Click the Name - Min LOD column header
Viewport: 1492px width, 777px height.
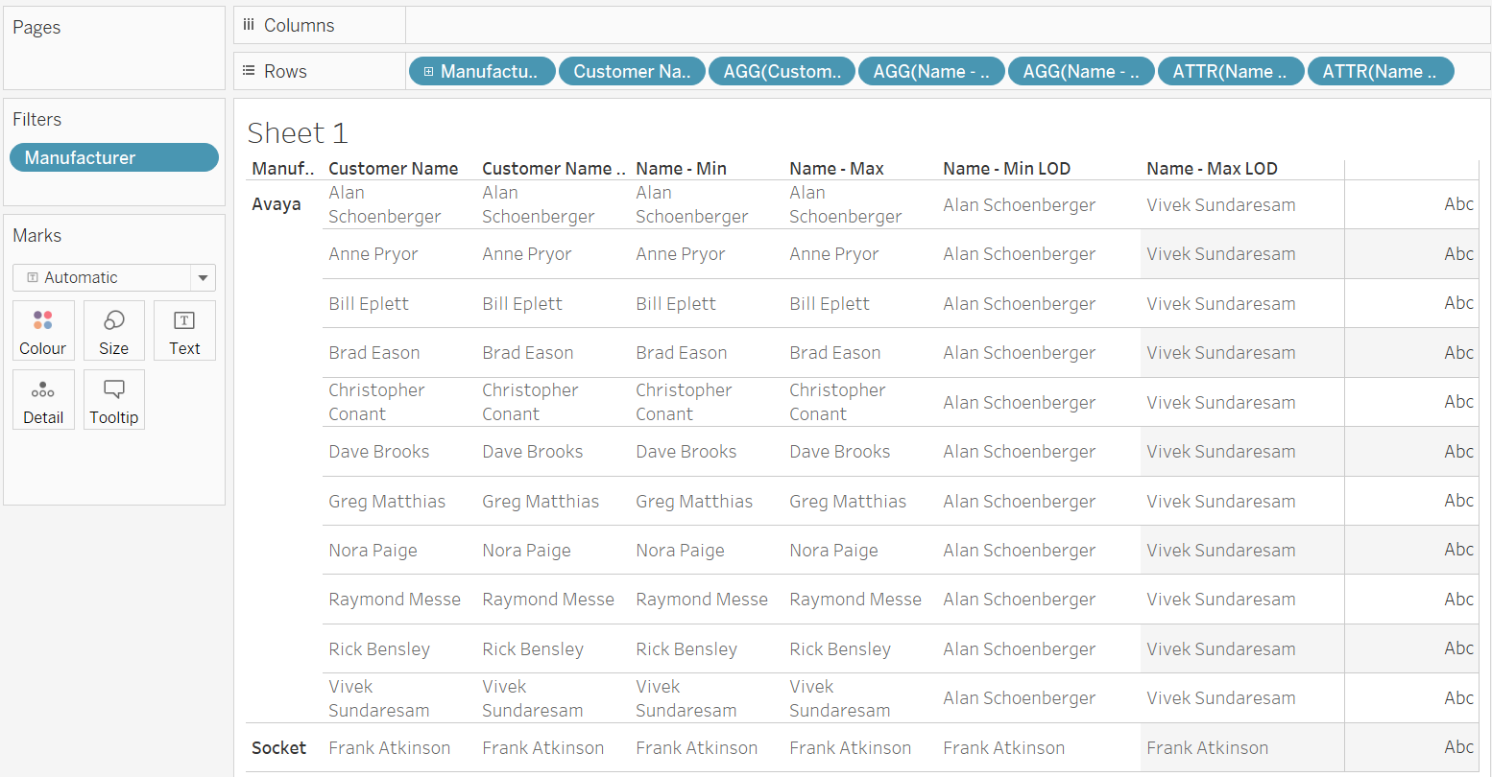tap(1006, 169)
